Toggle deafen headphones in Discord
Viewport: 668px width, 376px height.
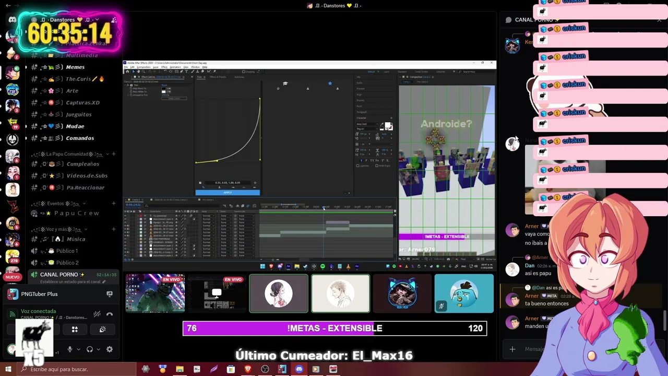90,349
